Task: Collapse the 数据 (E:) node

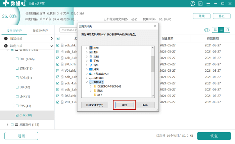Action: (87, 82)
